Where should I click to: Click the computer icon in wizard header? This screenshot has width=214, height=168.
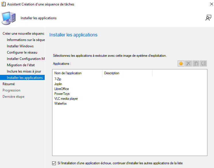pos(9,18)
